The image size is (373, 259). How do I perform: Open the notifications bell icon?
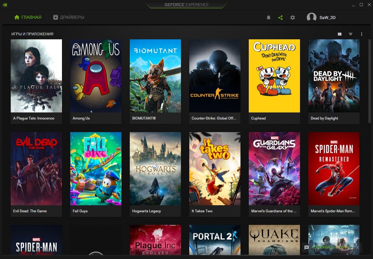[x=268, y=18]
